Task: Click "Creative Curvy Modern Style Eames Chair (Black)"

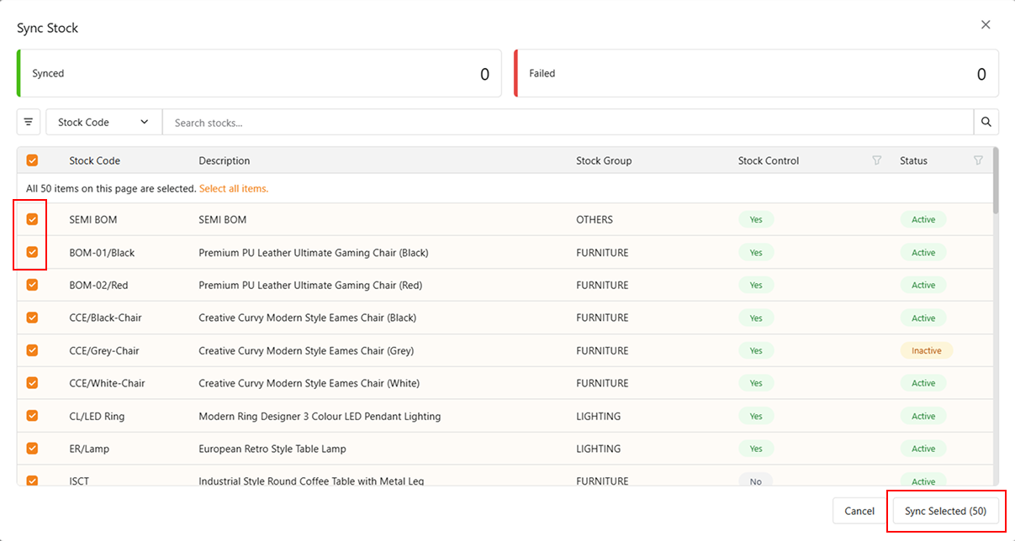Action: pos(308,318)
